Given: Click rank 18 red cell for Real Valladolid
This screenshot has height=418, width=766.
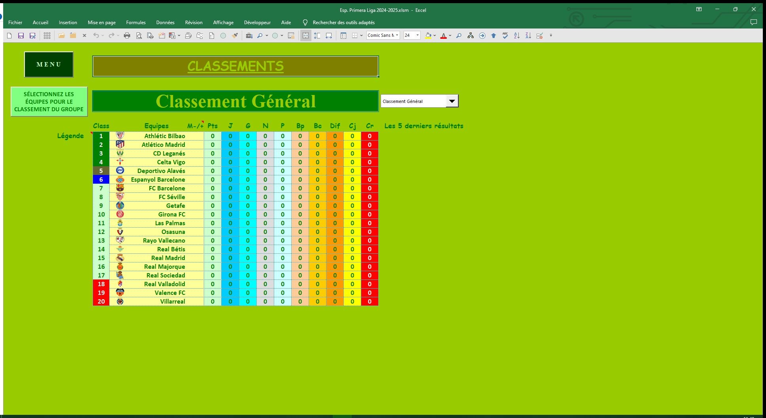Looking at the screenshot, I should coord(101,284).
